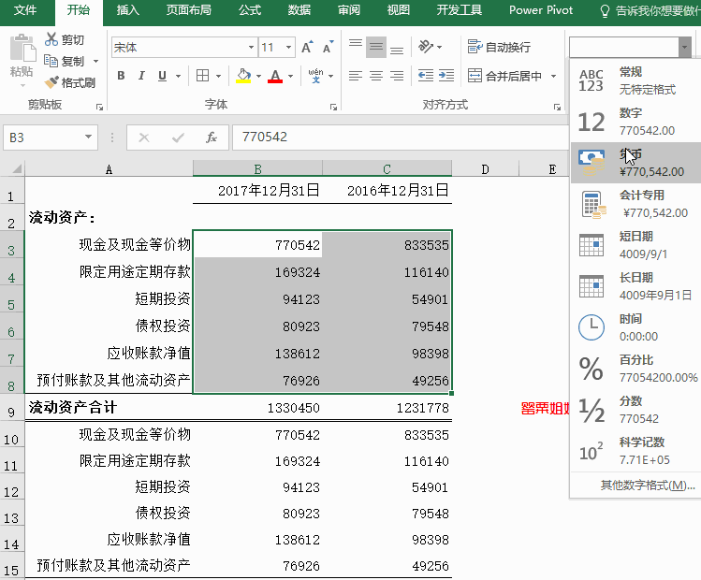Select 科学记数 scientific format

pos(635,450)
